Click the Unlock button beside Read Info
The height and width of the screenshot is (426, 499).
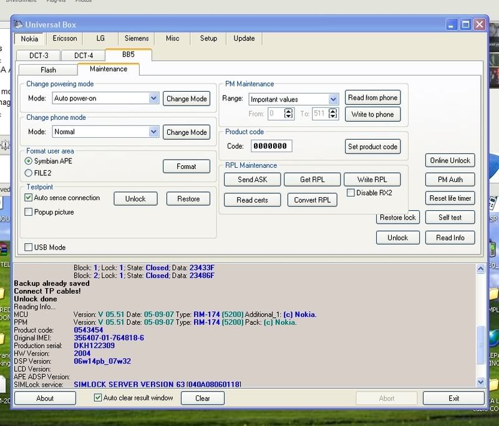point(398,238)
